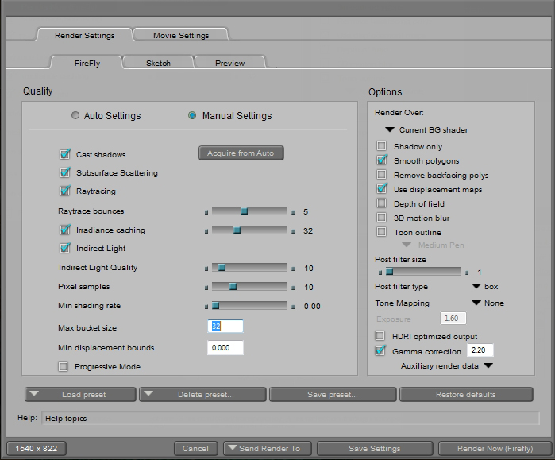Click the Max bucket size field

[225, 327]
